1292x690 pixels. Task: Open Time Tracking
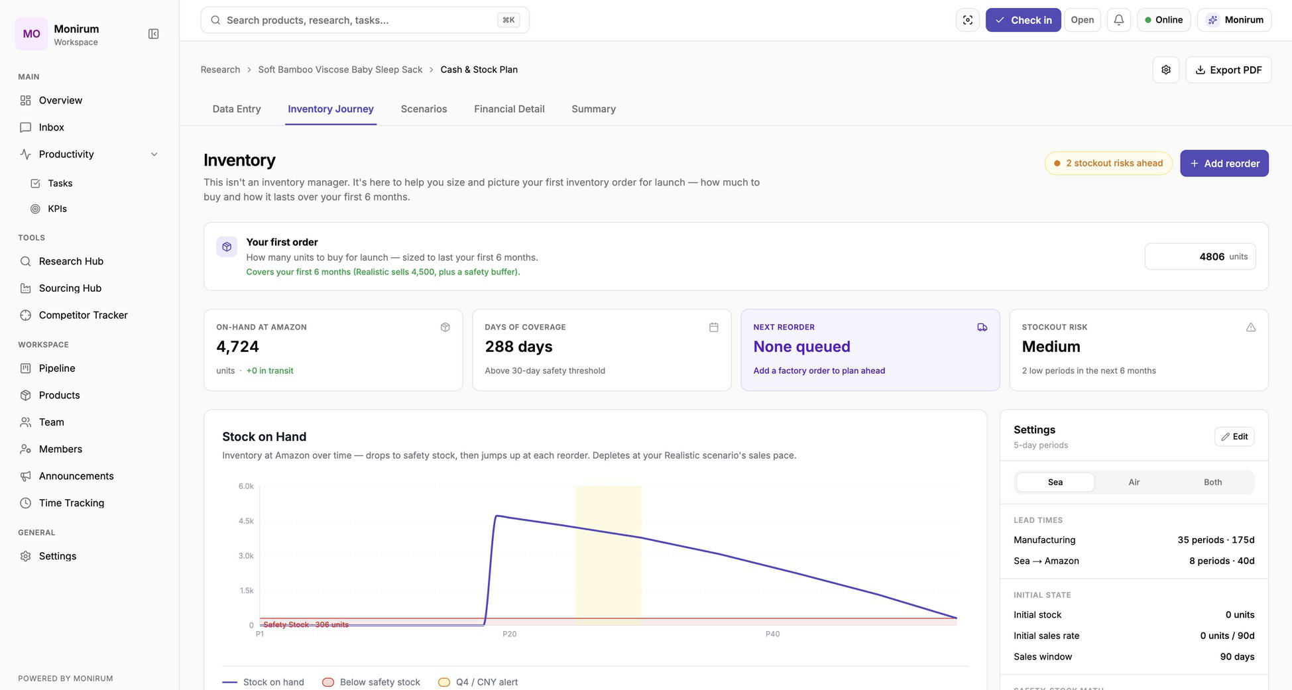coord(71,502)
